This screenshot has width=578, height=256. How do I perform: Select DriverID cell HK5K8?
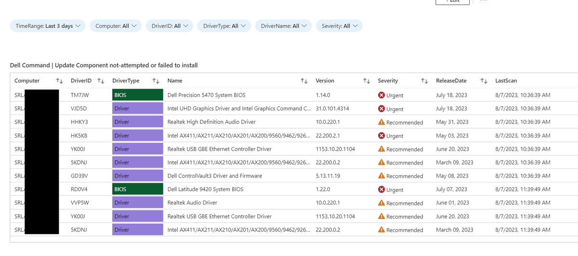click(x=79, y=136)
